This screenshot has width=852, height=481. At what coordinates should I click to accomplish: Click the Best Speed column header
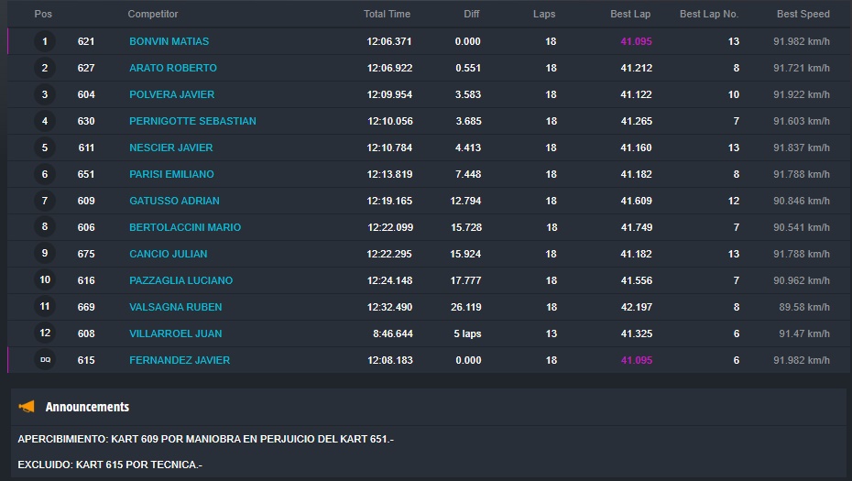click(x=803, y=14)
